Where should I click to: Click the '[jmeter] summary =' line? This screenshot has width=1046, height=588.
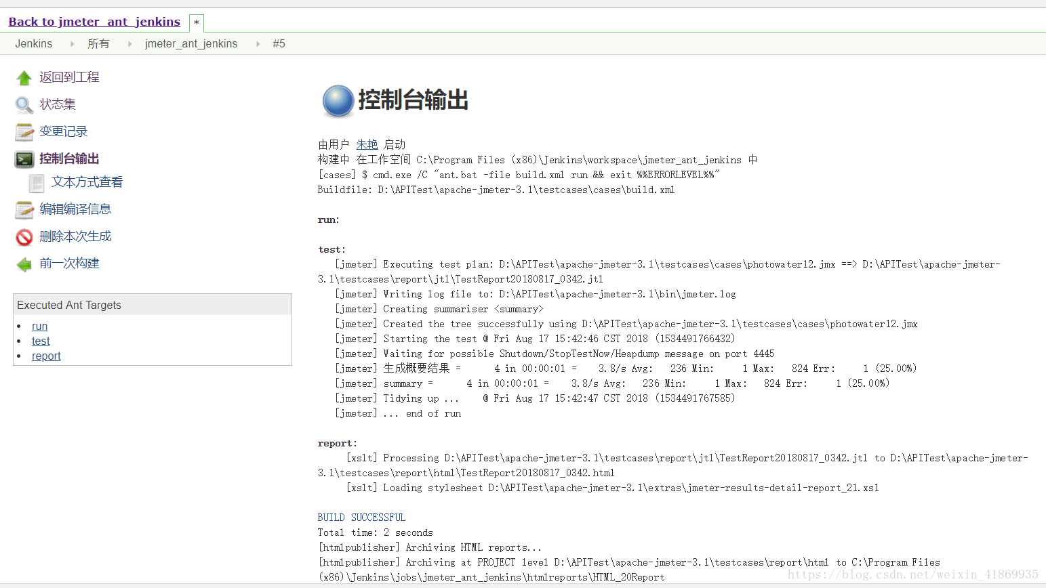tap(612, 383)
